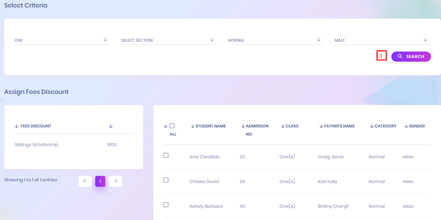Go to previous page with left arrow
Image resolution: width=441 pixels, height=220 pixels.
[85, 181]
